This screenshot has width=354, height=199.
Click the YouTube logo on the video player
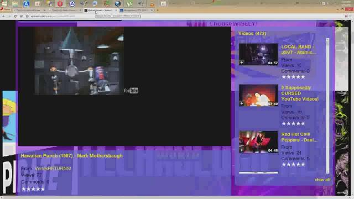pyautogui.click(x=131, y=91)
